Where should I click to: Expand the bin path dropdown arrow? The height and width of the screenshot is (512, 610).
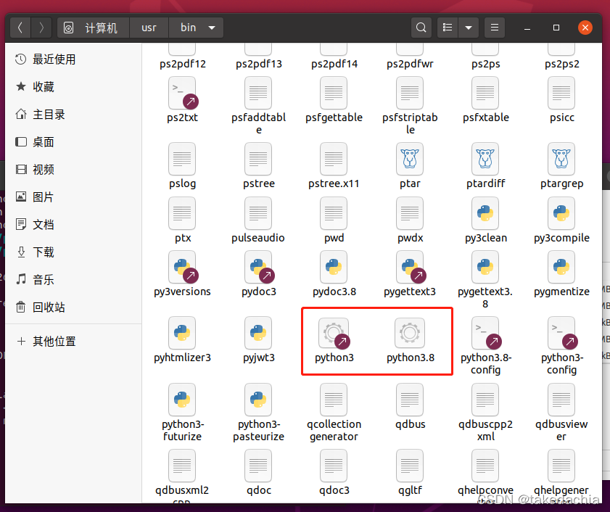(x=212, y=28)
